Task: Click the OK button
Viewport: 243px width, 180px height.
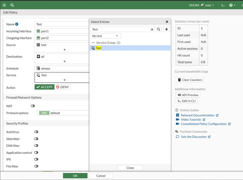Action: coord(75,176)
